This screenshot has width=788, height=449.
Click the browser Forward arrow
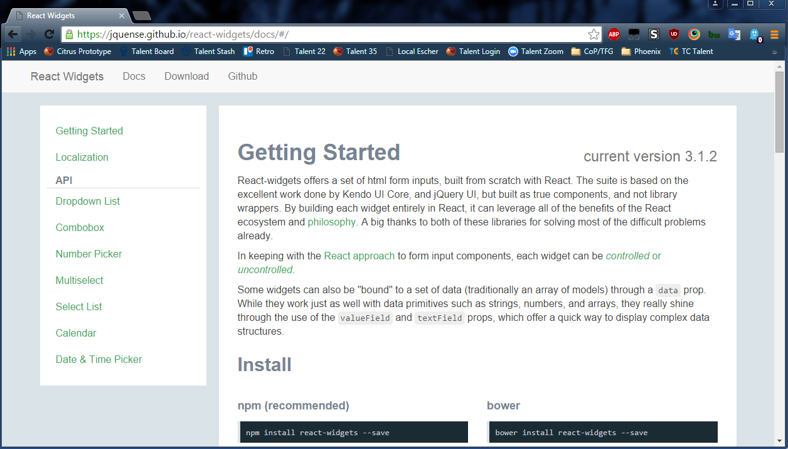(30, 35)
